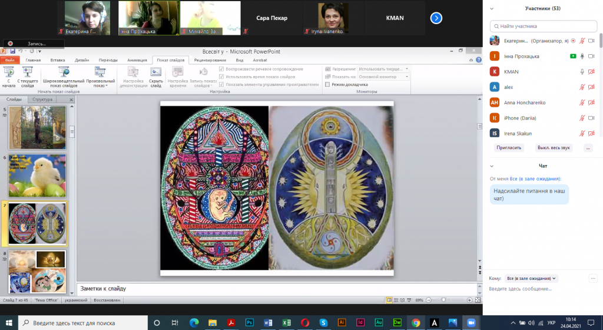Switch to Дизайн ribbon tab
The image size is (603, 330).
(81, 60)
